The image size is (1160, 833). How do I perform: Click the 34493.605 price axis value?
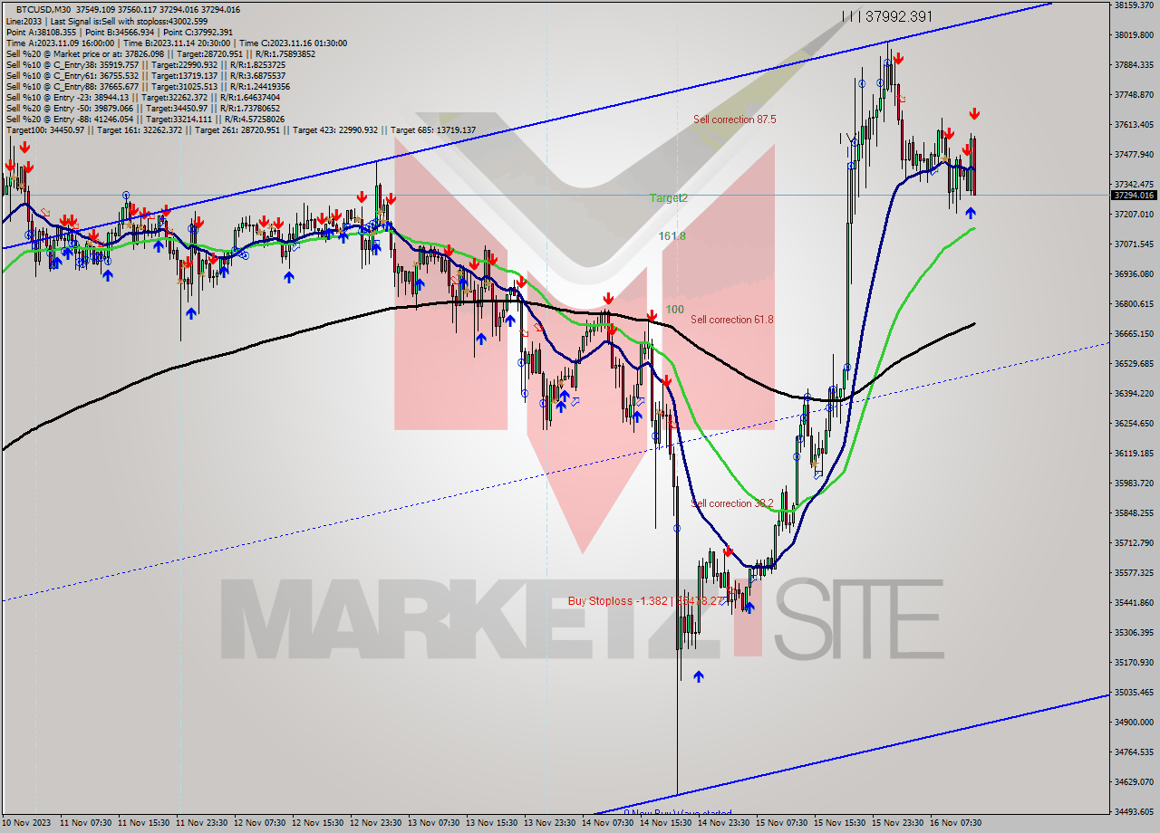click(x=1135, y=812)
